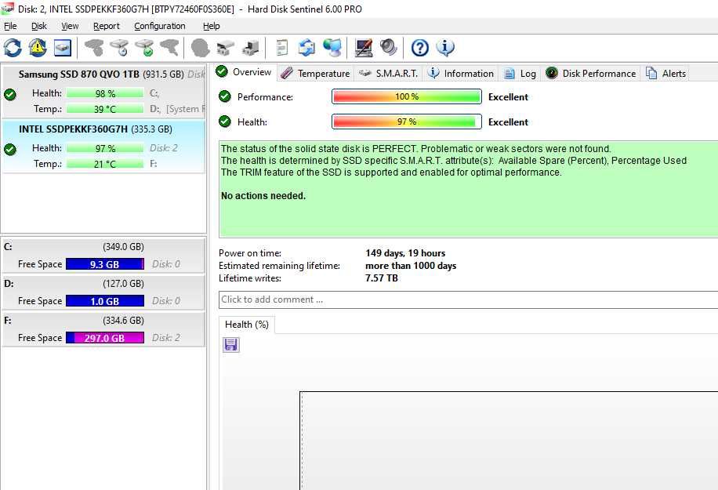Screen dimensions: 718x490
Task: Click the Samsung 39 °C temperature bar
Action: [105, 109]
